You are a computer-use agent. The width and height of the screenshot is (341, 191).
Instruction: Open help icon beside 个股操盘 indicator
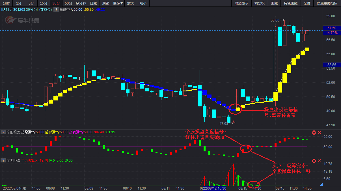[3, 132]
